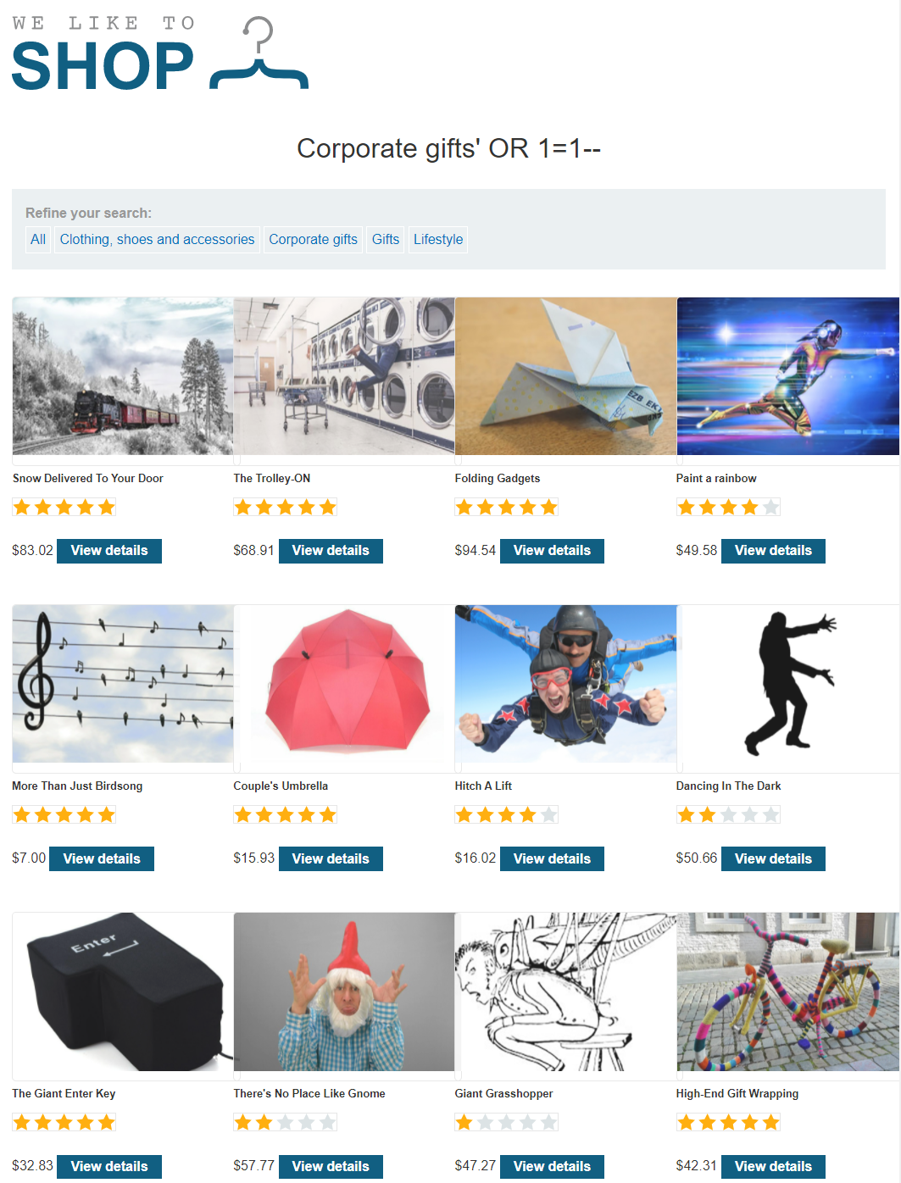Screen dimensions: 901x1183
Task: Filter by All categories
Action: coord(38,240)
